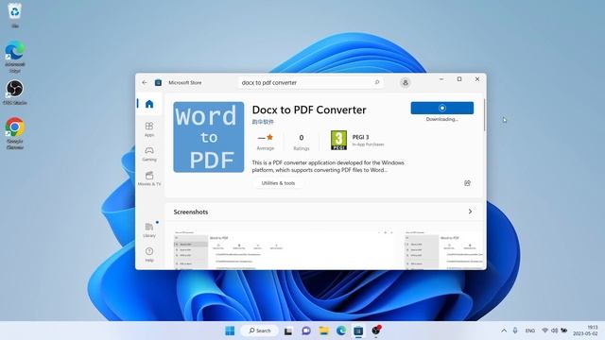Click the Average star rating

tap(266, 142)
